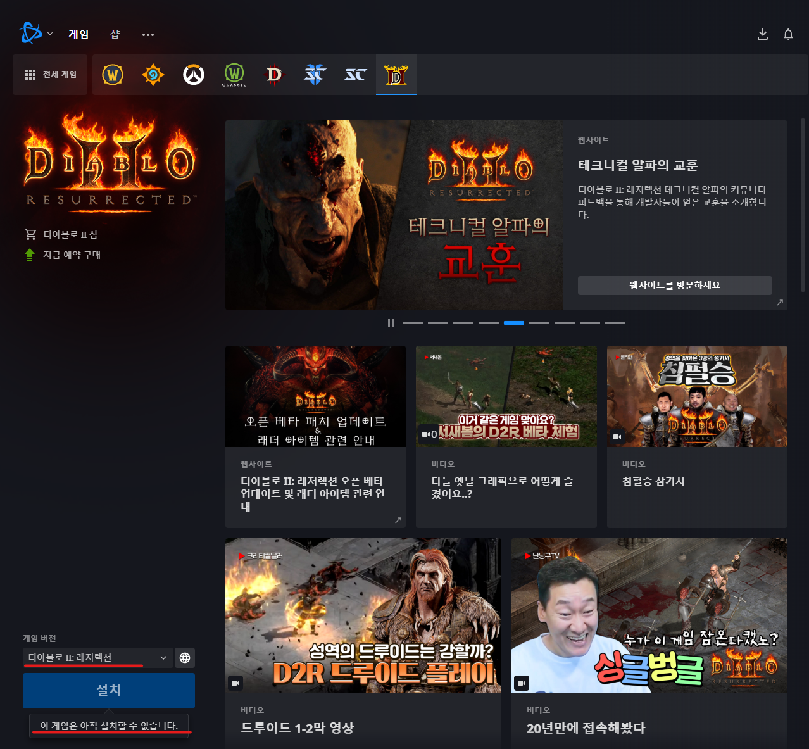Switch to the 게임 tab
The image size is (809, 749).
coord(79,34)
